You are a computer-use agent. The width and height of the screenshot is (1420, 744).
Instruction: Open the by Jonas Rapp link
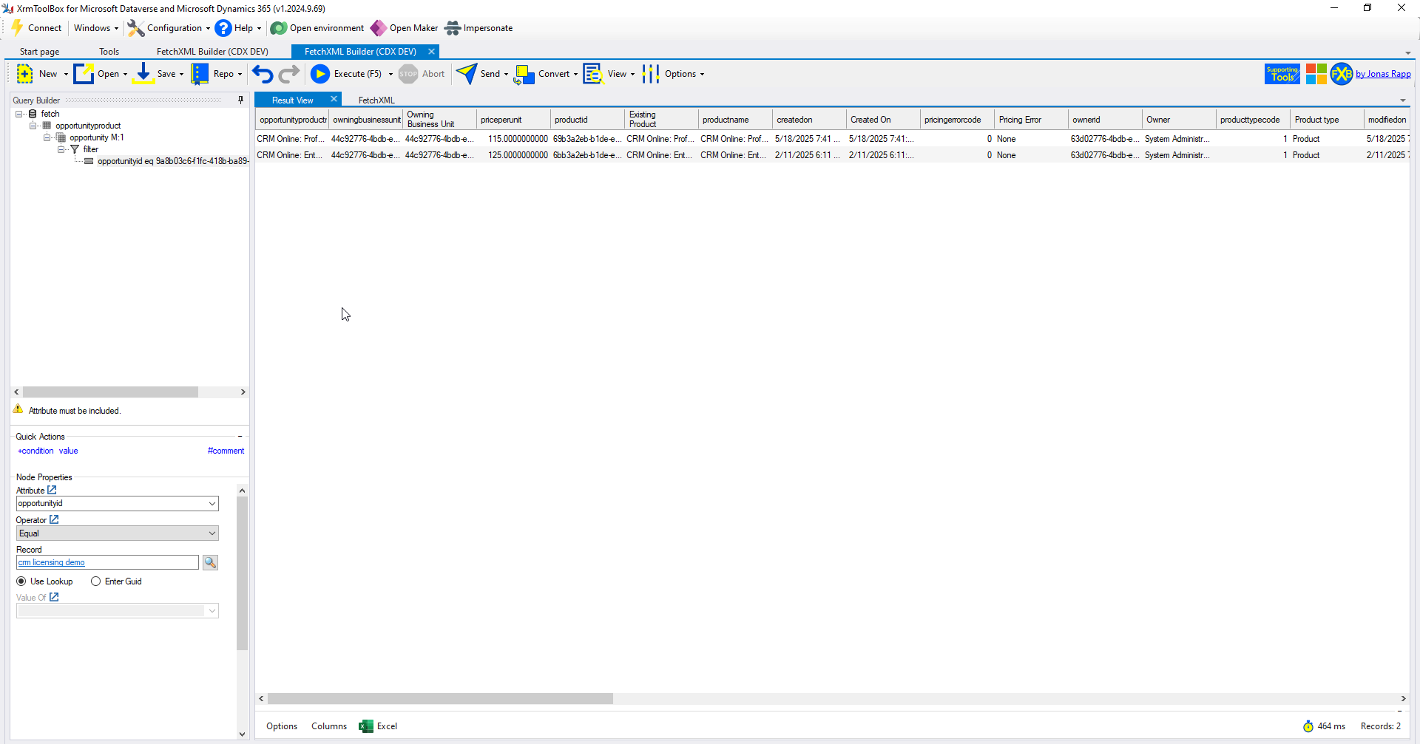coord(1383,74)
